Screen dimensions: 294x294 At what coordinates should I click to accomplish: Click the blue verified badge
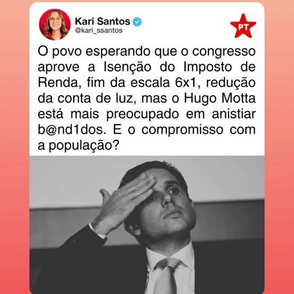point(137,22)
